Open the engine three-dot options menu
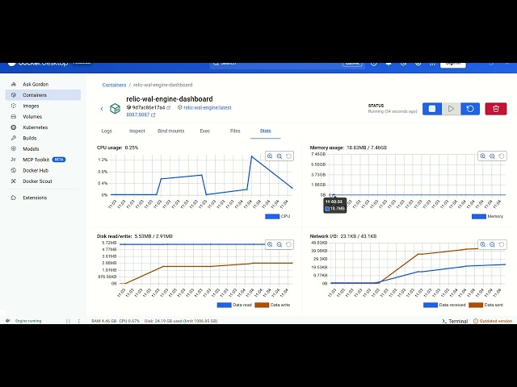 (x=79, y=321)
